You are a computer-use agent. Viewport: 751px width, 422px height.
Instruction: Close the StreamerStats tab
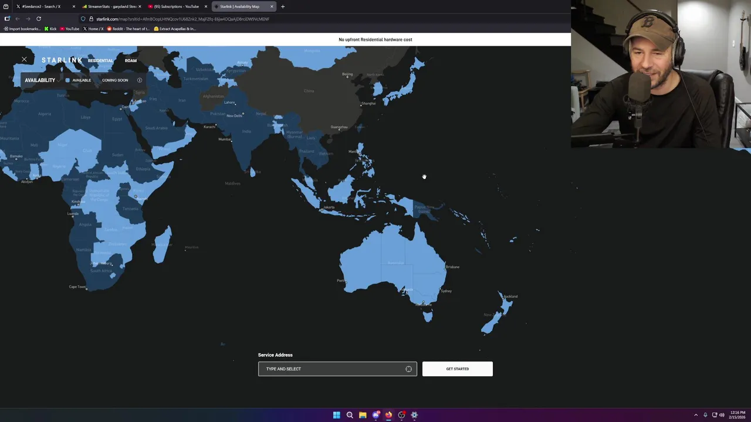click(x=140, y=6)
